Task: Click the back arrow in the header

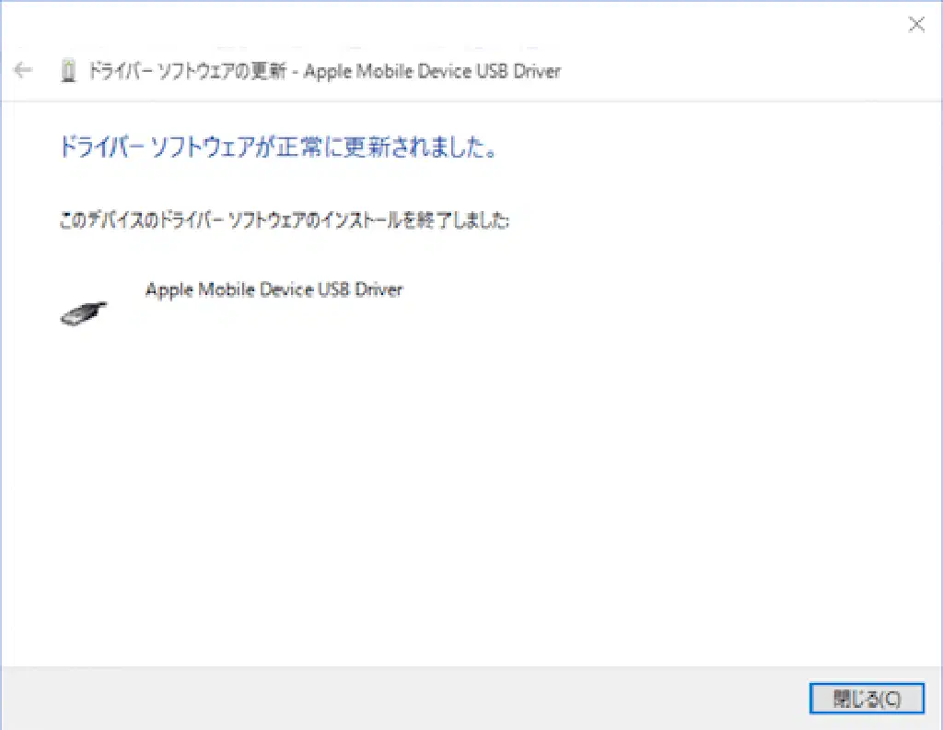Action: pyautogui.click(x=23, y=71)
